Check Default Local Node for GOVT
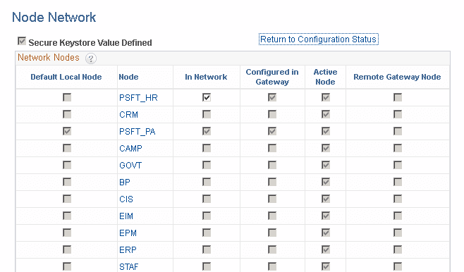This screenshot has width=464, height=272. pos(67,165)
